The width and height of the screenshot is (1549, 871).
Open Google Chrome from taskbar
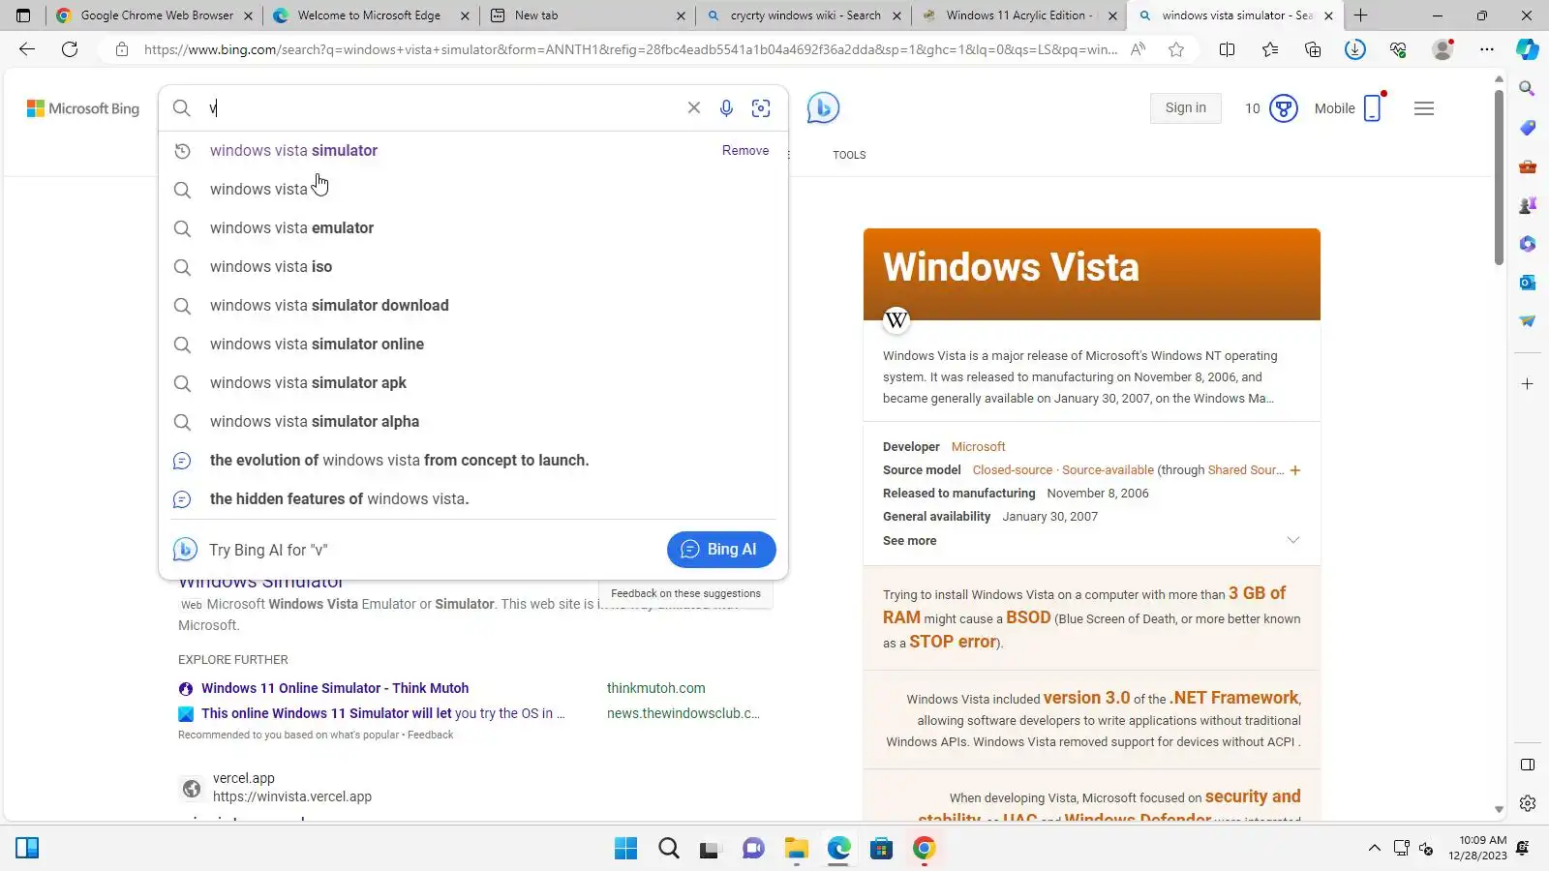point(925,849)
